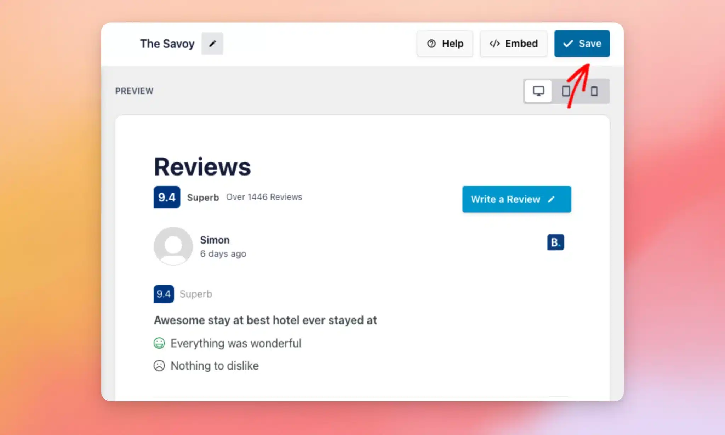Save the widget with the Save button
Screen dimensions: 725x435
[582, 44]
